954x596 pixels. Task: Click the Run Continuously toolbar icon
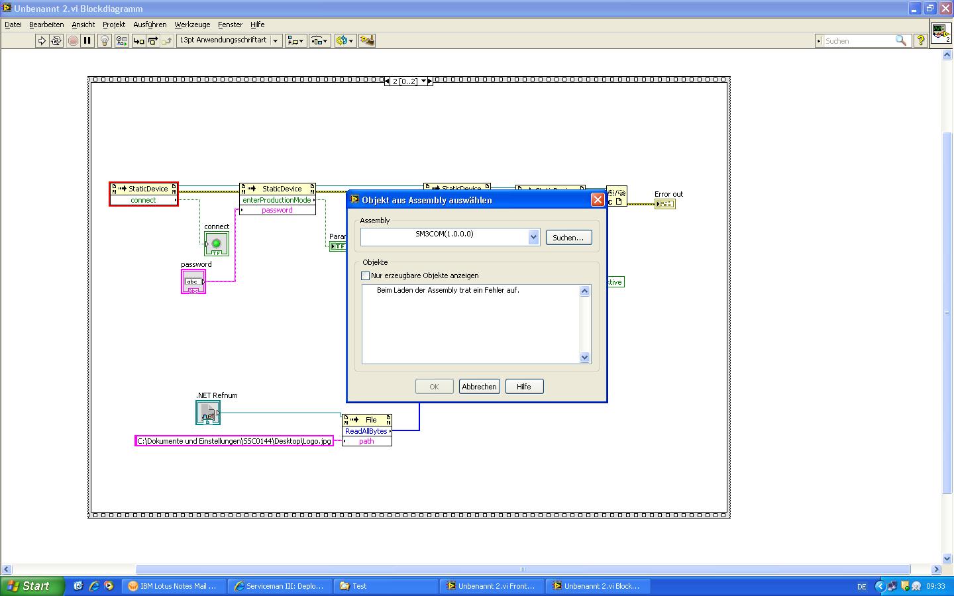click(x=56, y=41)
